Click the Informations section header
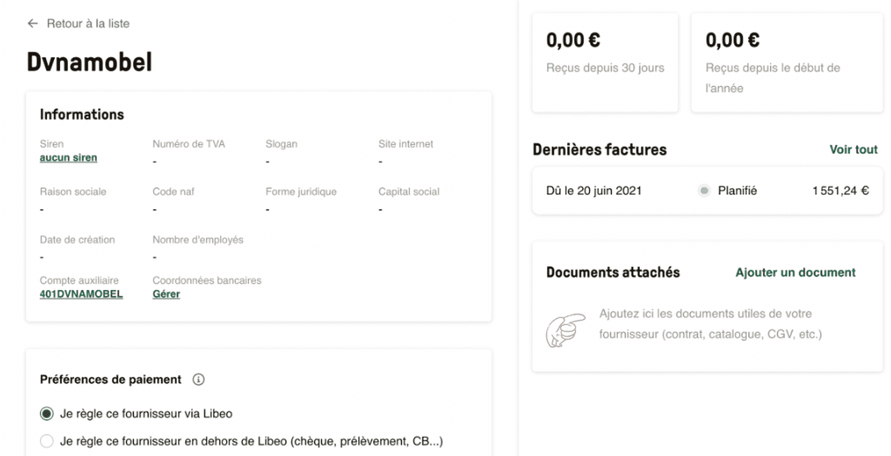Screen dimensions: 891x456 [x=82, y=114]
